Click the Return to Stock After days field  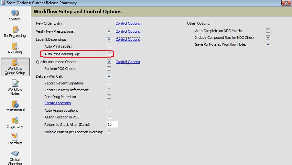[113, 125]
